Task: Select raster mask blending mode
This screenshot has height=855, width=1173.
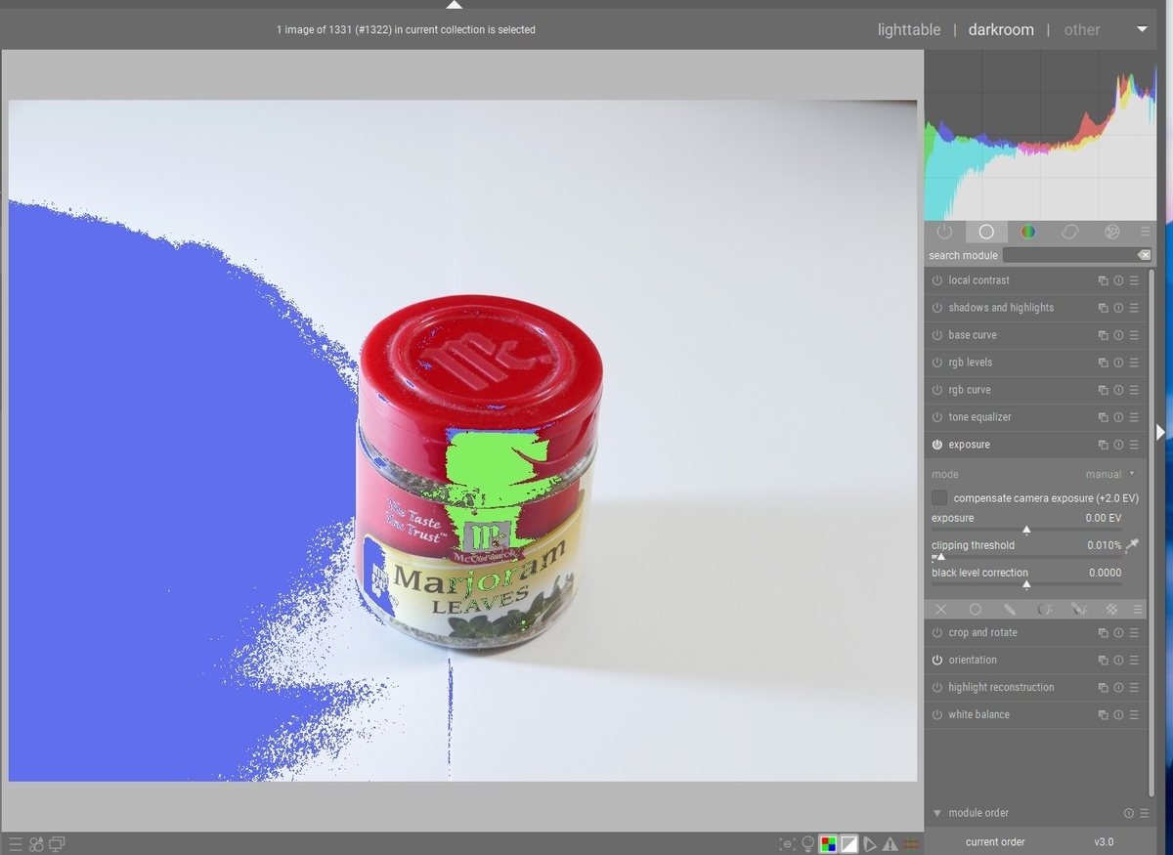Action: click(1111, 609)
